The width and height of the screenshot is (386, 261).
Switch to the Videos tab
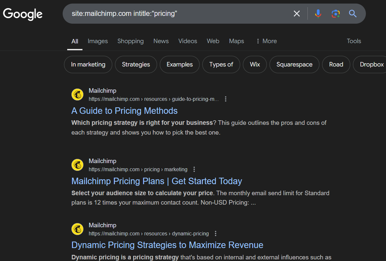188,41
